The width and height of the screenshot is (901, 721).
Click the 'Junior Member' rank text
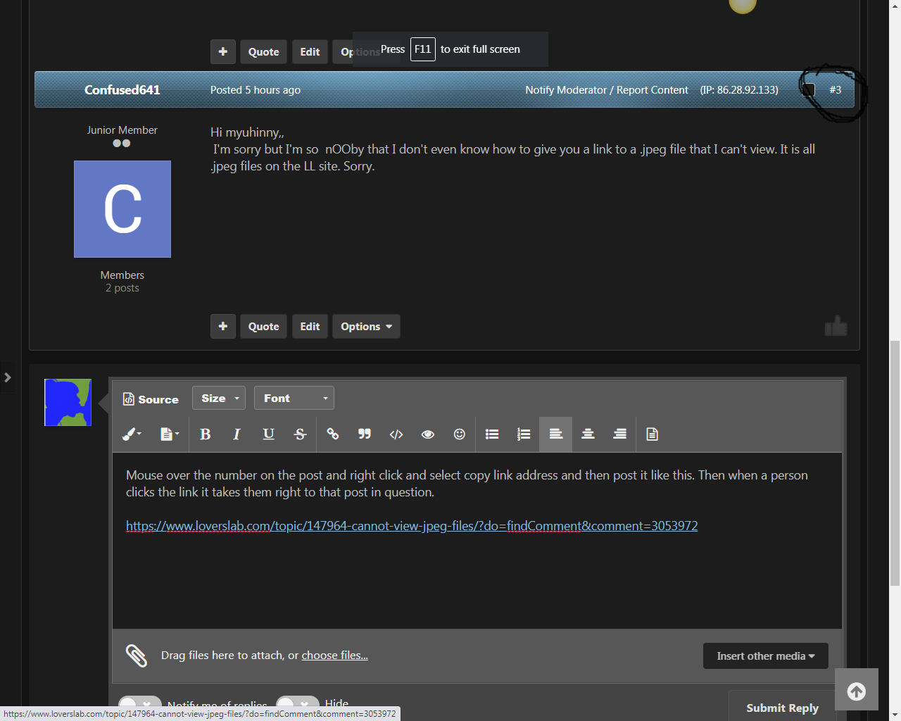click(122, 130)
